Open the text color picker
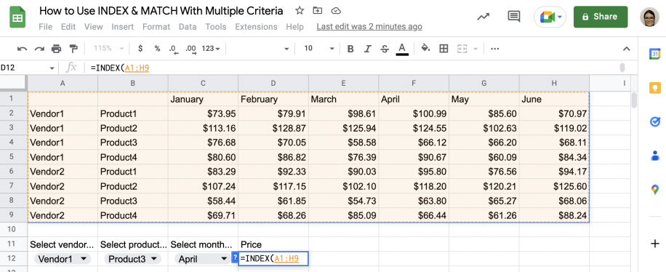The width and height of the screenshot is (666, 272). pos(402,49)
